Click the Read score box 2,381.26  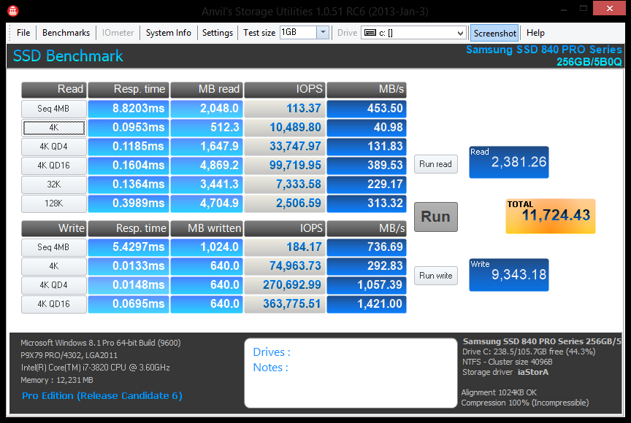tap(508, 163)
